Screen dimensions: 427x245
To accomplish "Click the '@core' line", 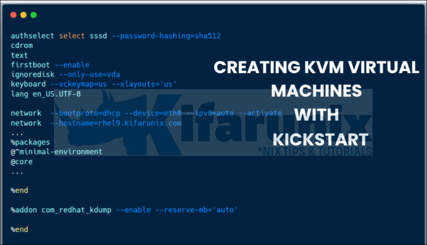I will (x=22, y=161).
